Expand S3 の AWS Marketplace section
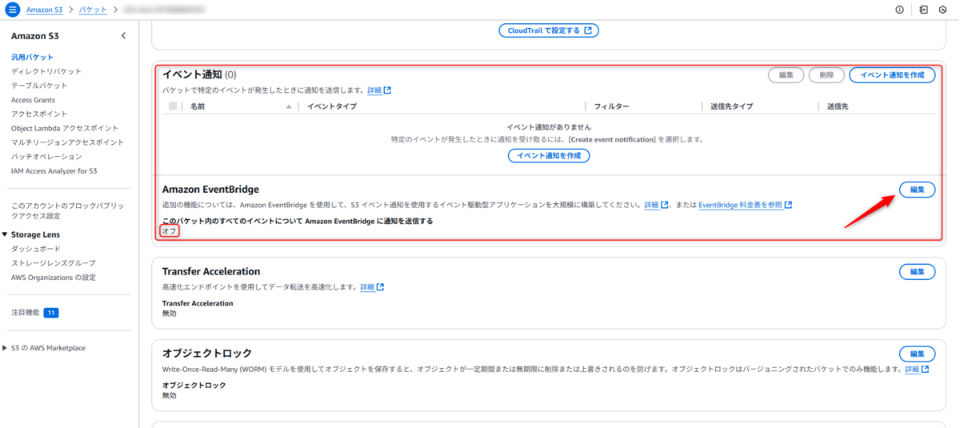The width and height of the screenshot is (960, 428). point(6,348)
